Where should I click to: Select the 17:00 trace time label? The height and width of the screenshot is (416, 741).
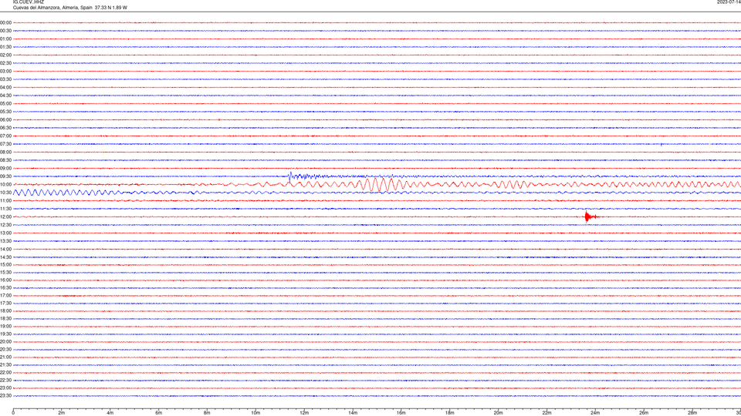(5, 296)
